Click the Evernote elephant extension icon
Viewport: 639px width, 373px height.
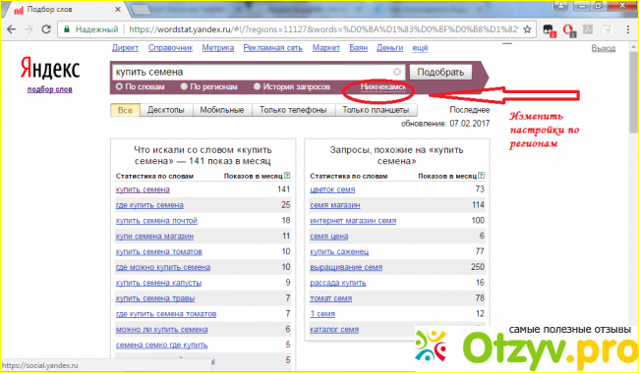pos(550,29)
